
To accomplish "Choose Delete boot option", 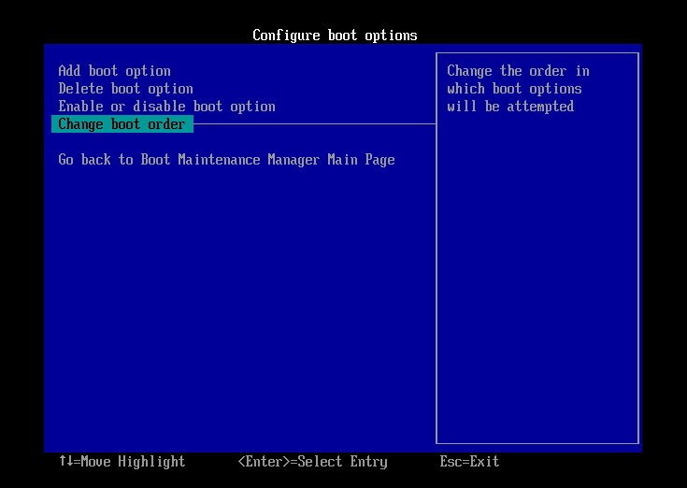I will pyautogui.click(x=126, y=89).
